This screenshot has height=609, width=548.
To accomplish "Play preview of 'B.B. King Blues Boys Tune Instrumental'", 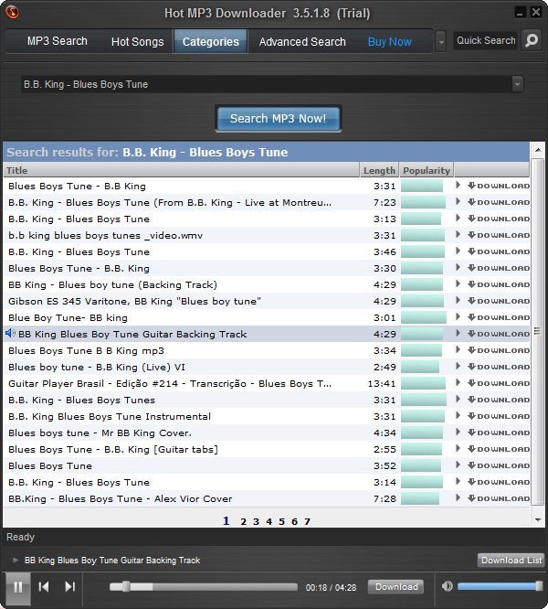I will 458,415.
